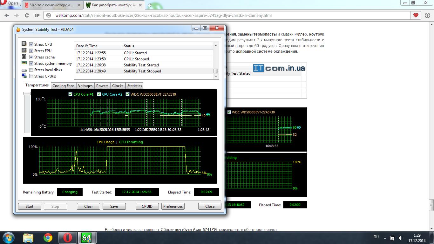Open new tab plus button in Opera
This screenshot has height=244, width=434.
(x=150, y=5)
